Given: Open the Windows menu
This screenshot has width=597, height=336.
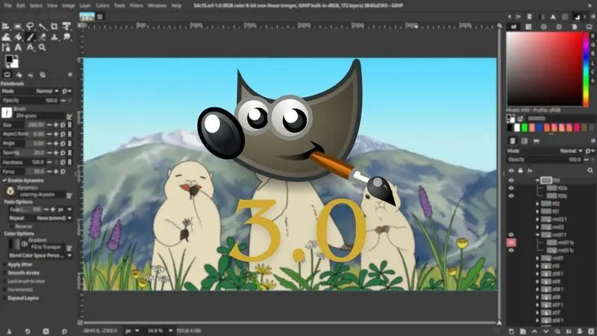Looking at the screenshot, I should pos(157,6).
